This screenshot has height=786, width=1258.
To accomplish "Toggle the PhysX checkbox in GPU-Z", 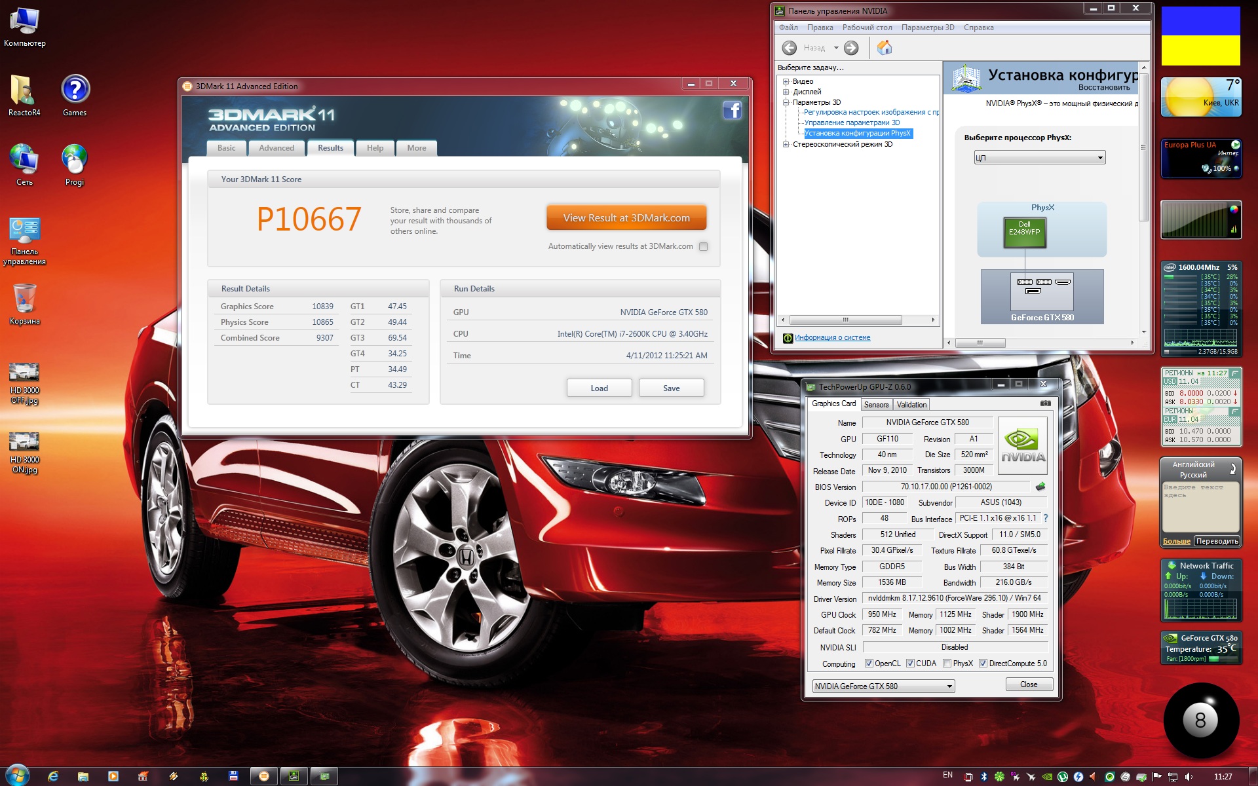I will point(947,664).
